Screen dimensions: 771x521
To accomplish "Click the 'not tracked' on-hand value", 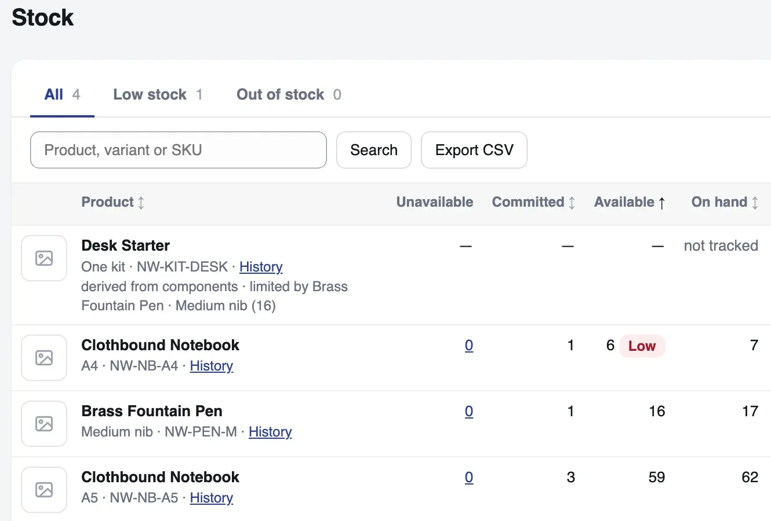I will click(x=721, y=245).
